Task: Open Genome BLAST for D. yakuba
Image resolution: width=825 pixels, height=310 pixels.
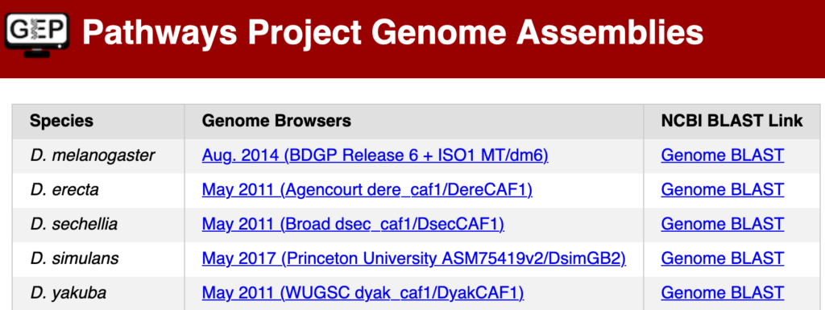Action: click(723, 292)
